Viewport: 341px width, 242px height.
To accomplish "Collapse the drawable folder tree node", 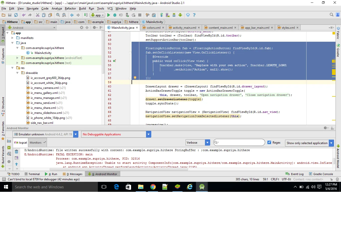I will [x=17, y=73].
